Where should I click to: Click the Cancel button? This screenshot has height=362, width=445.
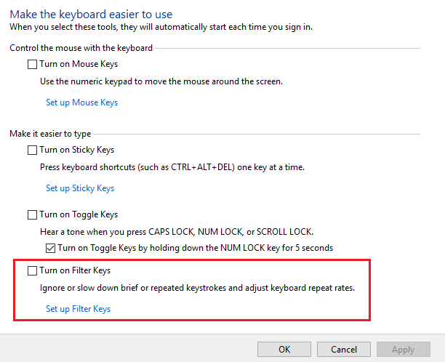[x=344, y=350]
